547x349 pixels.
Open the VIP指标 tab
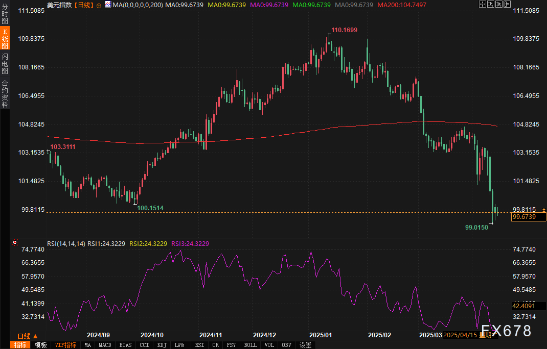point(65,345)
